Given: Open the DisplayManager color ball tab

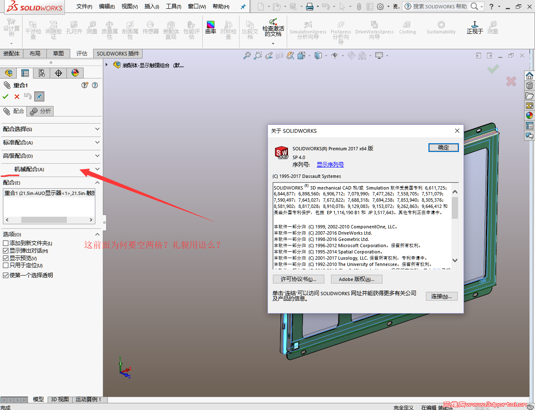Looking at the screenshot, I should point(75,73).
